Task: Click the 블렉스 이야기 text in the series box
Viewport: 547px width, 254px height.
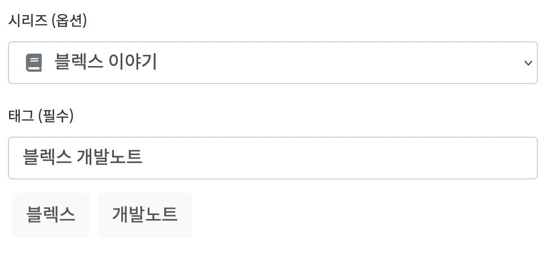Action: [105, 62]
